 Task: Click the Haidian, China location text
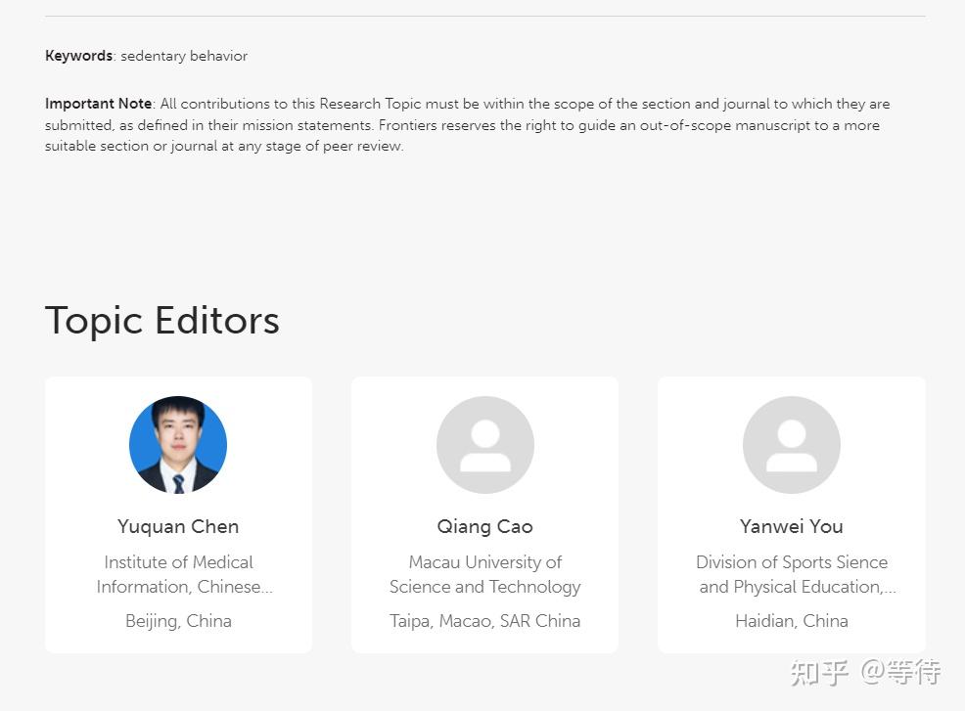791,621
